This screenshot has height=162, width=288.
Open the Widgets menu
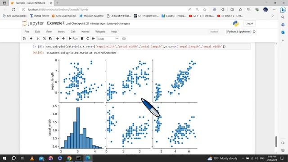100,31
